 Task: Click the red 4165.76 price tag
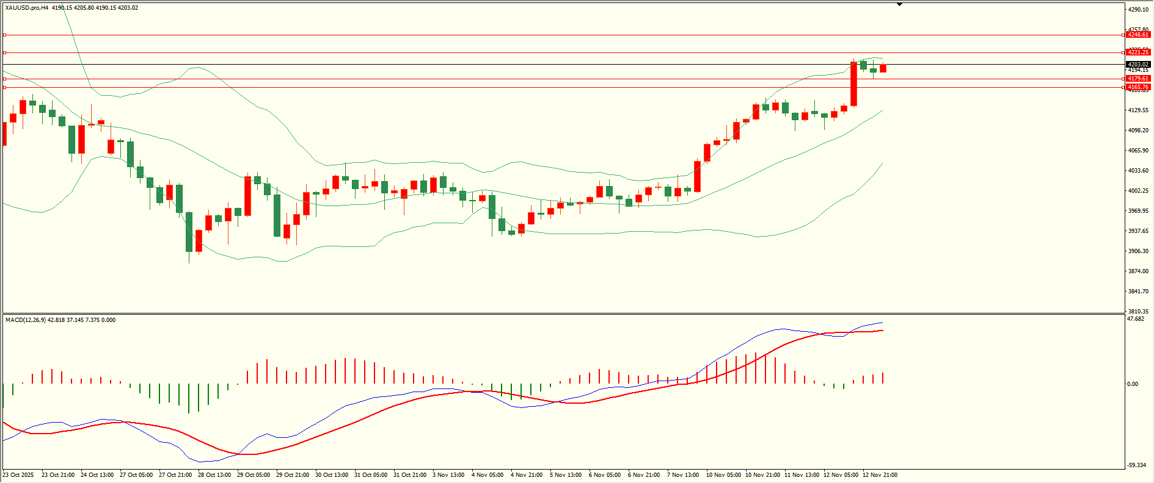(x=1138, y=87)
